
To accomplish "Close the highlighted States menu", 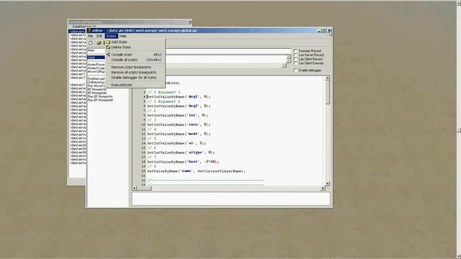I will point(111,36).
